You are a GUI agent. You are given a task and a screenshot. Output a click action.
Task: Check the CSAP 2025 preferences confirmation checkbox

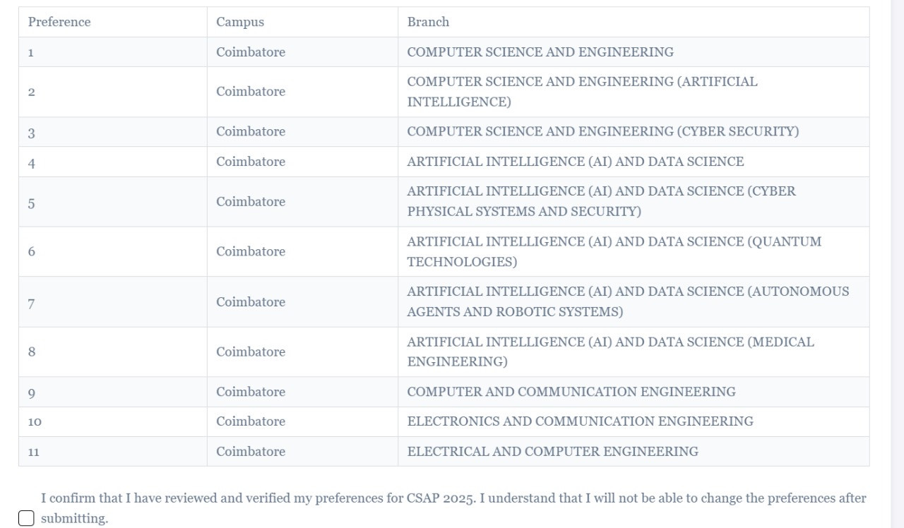pyautogui.click(x=26, y=518)
